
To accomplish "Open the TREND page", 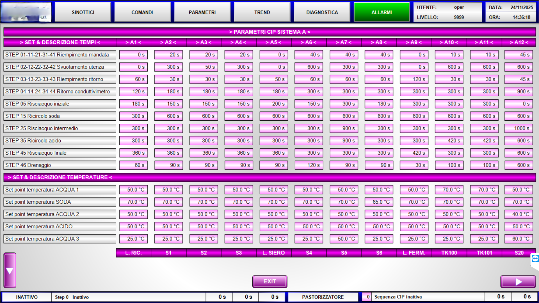I will (x=262, y=12).
